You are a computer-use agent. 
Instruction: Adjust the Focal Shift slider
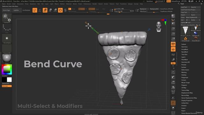click(x=124, y=9)
